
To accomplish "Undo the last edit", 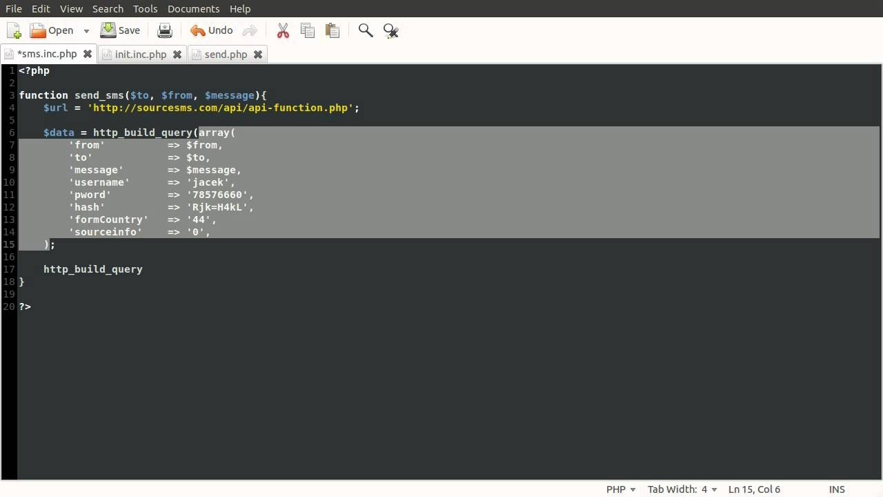I will (212, 30).
